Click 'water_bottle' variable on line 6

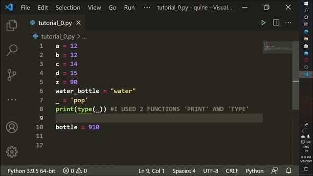pyautogui.click(x=77, y=91)
